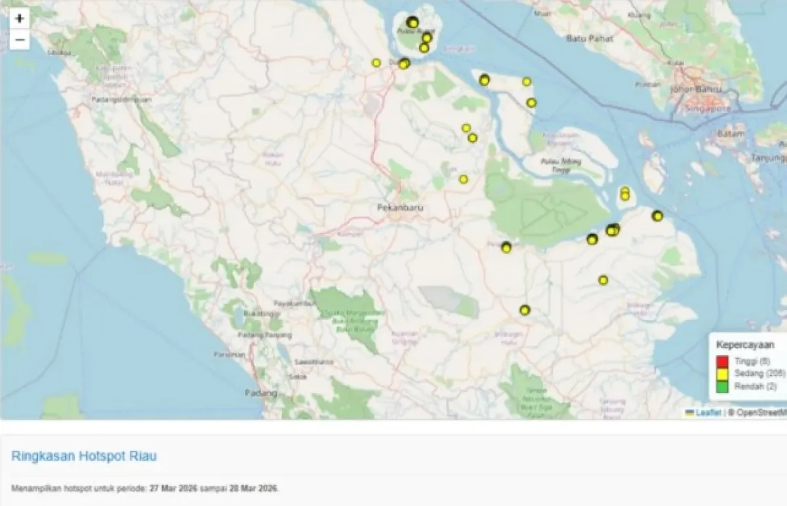Viewport: 787px width, 506px height.
Task: Select the hotspot marker nearest Pekanbaru, to its northeast
Action: tap(463, 179)
